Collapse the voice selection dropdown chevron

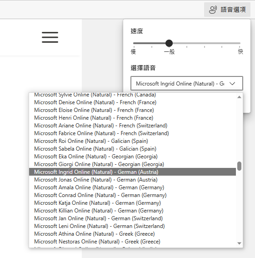tap(232, 84)
